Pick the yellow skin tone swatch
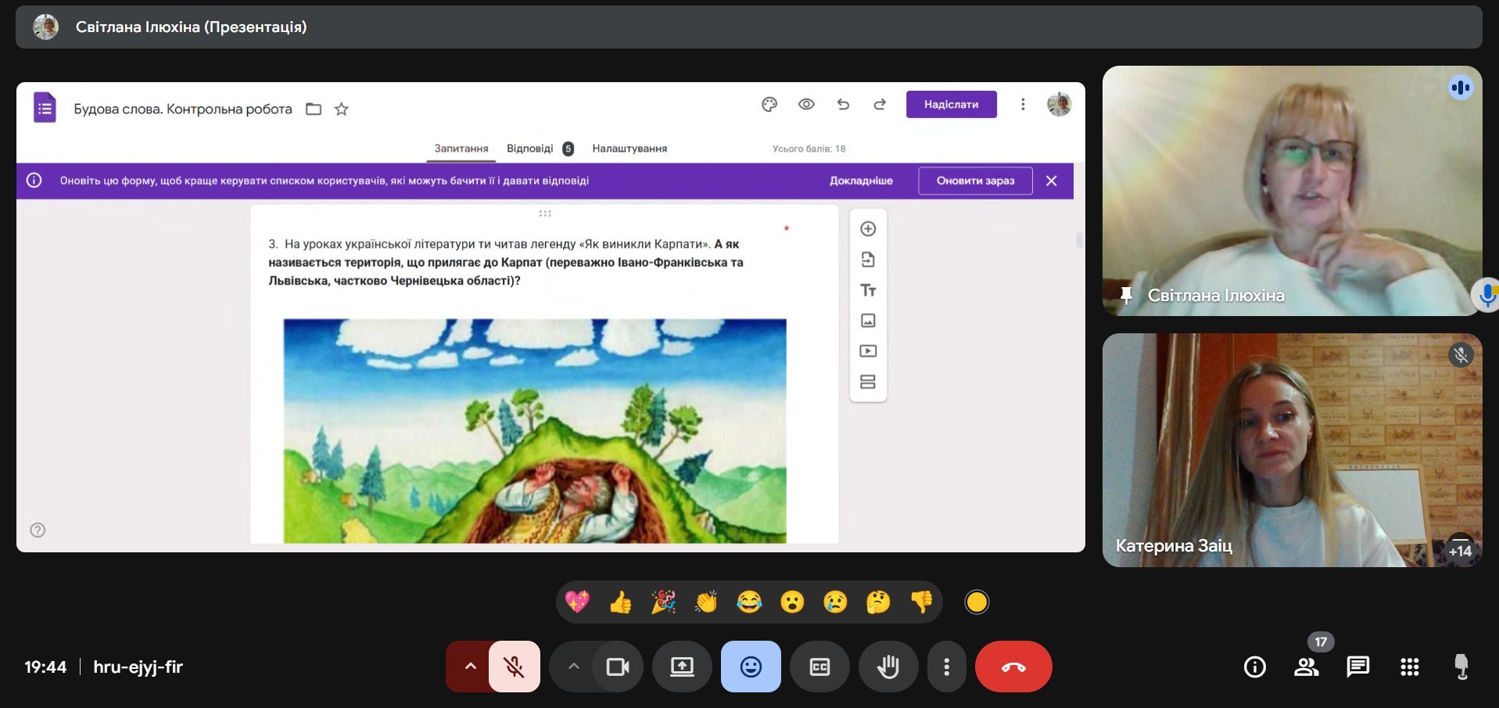1499x708 pixels. (977, 602)
